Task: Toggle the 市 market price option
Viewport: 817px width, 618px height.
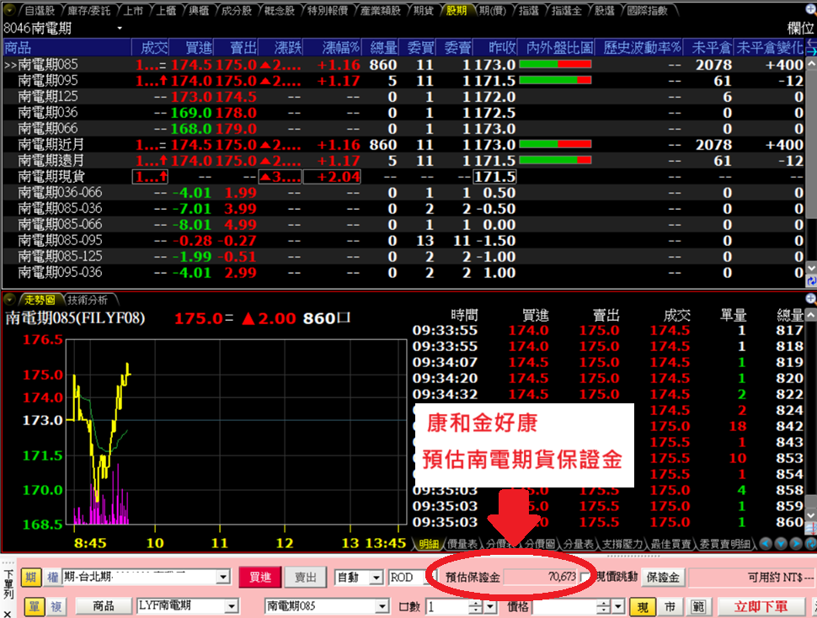Action: [670, 606]
